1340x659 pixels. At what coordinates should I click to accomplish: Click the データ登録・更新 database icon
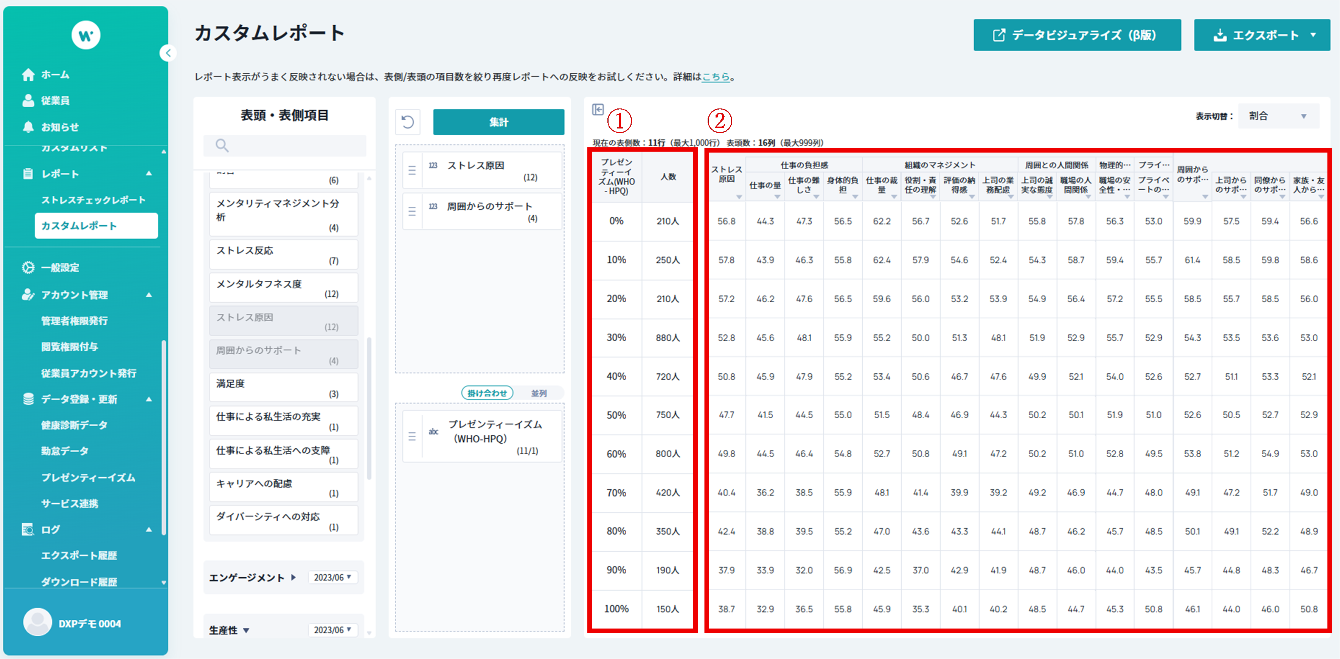[28, 399]
